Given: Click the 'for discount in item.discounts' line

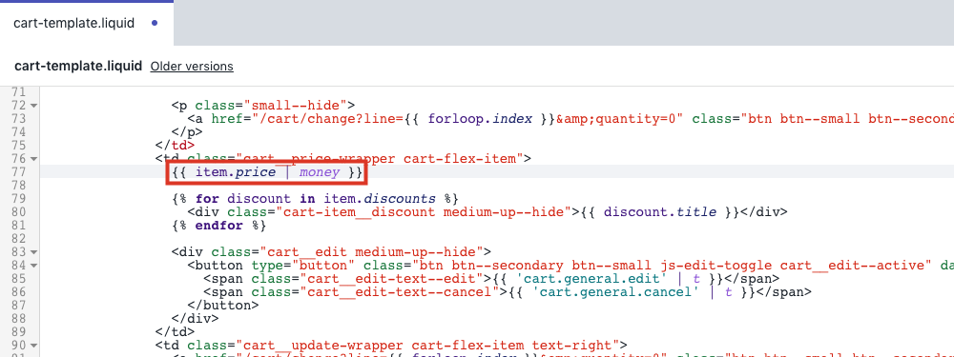Looking at the screenshot, I should 314,199.
